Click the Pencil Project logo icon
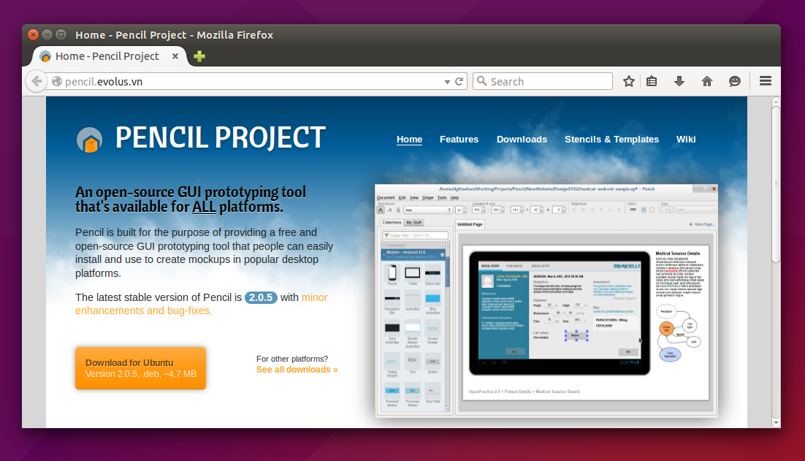Screen dimensions: 805x461 click(x=91, y=138)
